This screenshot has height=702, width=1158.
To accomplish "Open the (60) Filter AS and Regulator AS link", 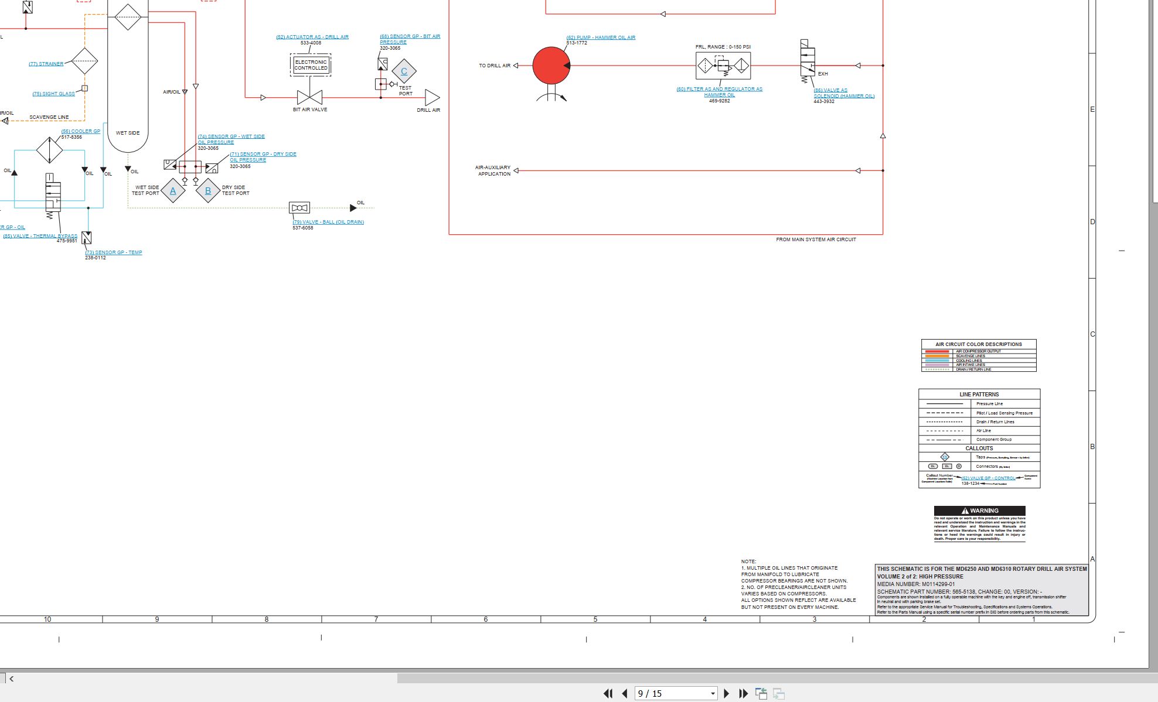I will coord(719,92).
